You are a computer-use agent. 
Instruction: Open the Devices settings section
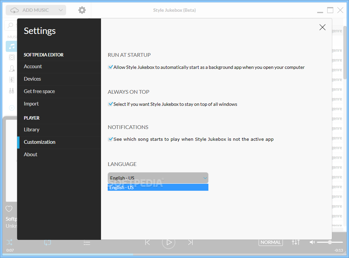tap(59, 79)
